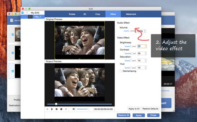Uncheck the third file checkbox in background window

coord(13,71)
